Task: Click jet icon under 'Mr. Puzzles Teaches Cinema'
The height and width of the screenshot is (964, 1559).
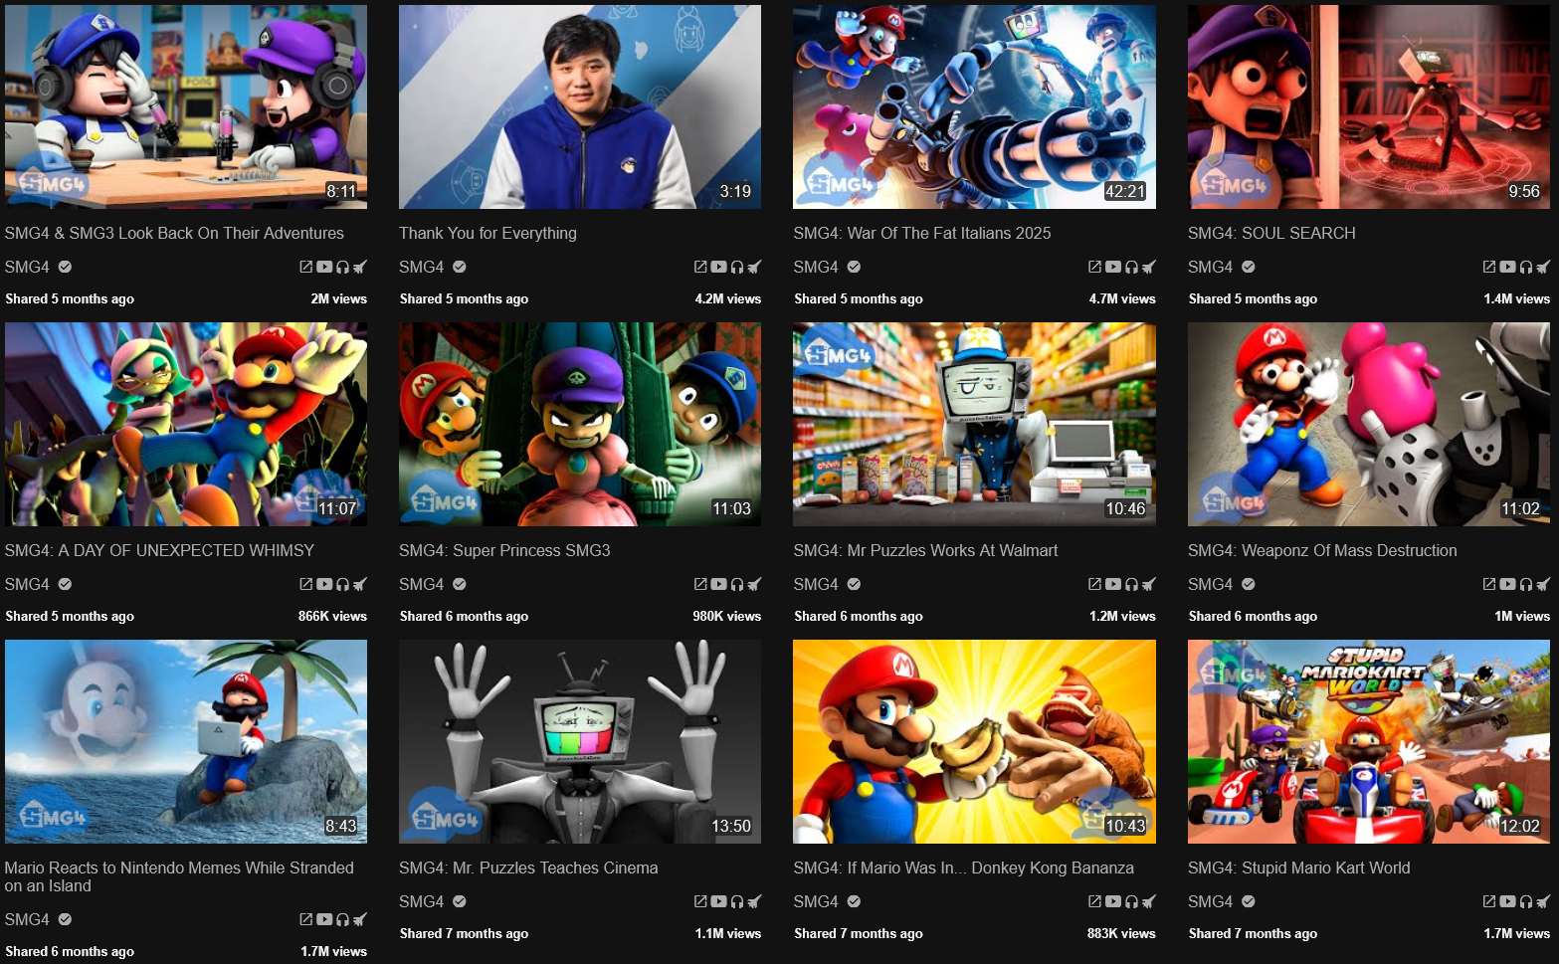Action: tap(754, 901)
